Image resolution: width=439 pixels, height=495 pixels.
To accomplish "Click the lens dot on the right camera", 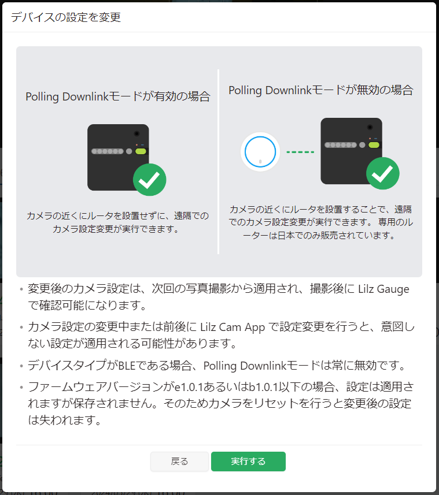I will point(370,127).
